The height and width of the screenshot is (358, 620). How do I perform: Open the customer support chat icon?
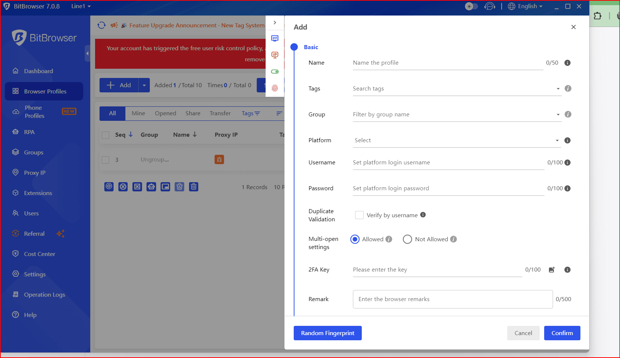[x=489, y=6]
